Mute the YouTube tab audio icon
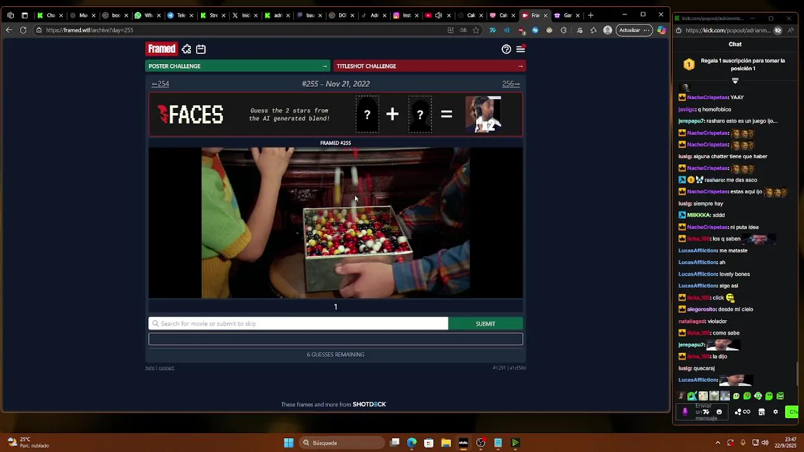This screenshot has height=452, width=804. (x=438, y=15)
